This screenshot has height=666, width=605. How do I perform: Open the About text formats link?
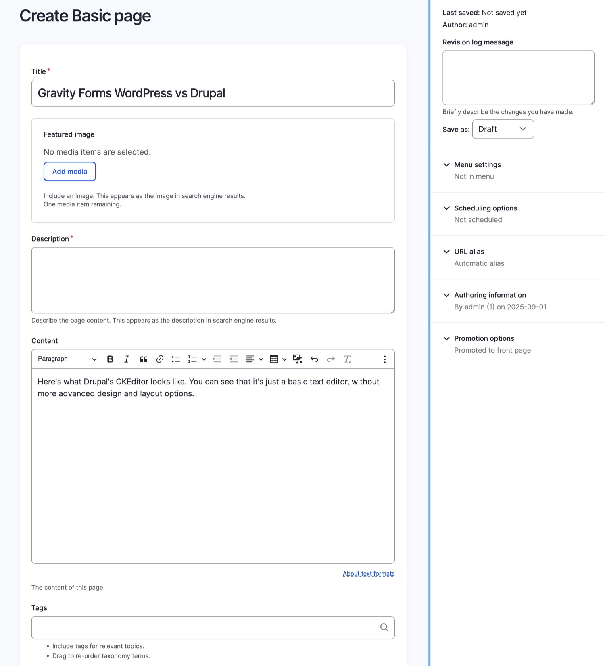[369, 574]
